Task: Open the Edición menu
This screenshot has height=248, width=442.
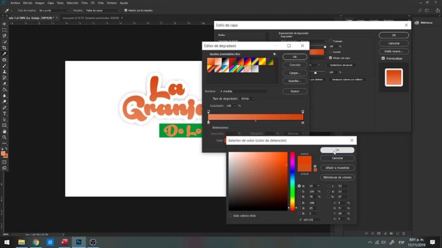Action: (x=28, y=3)
